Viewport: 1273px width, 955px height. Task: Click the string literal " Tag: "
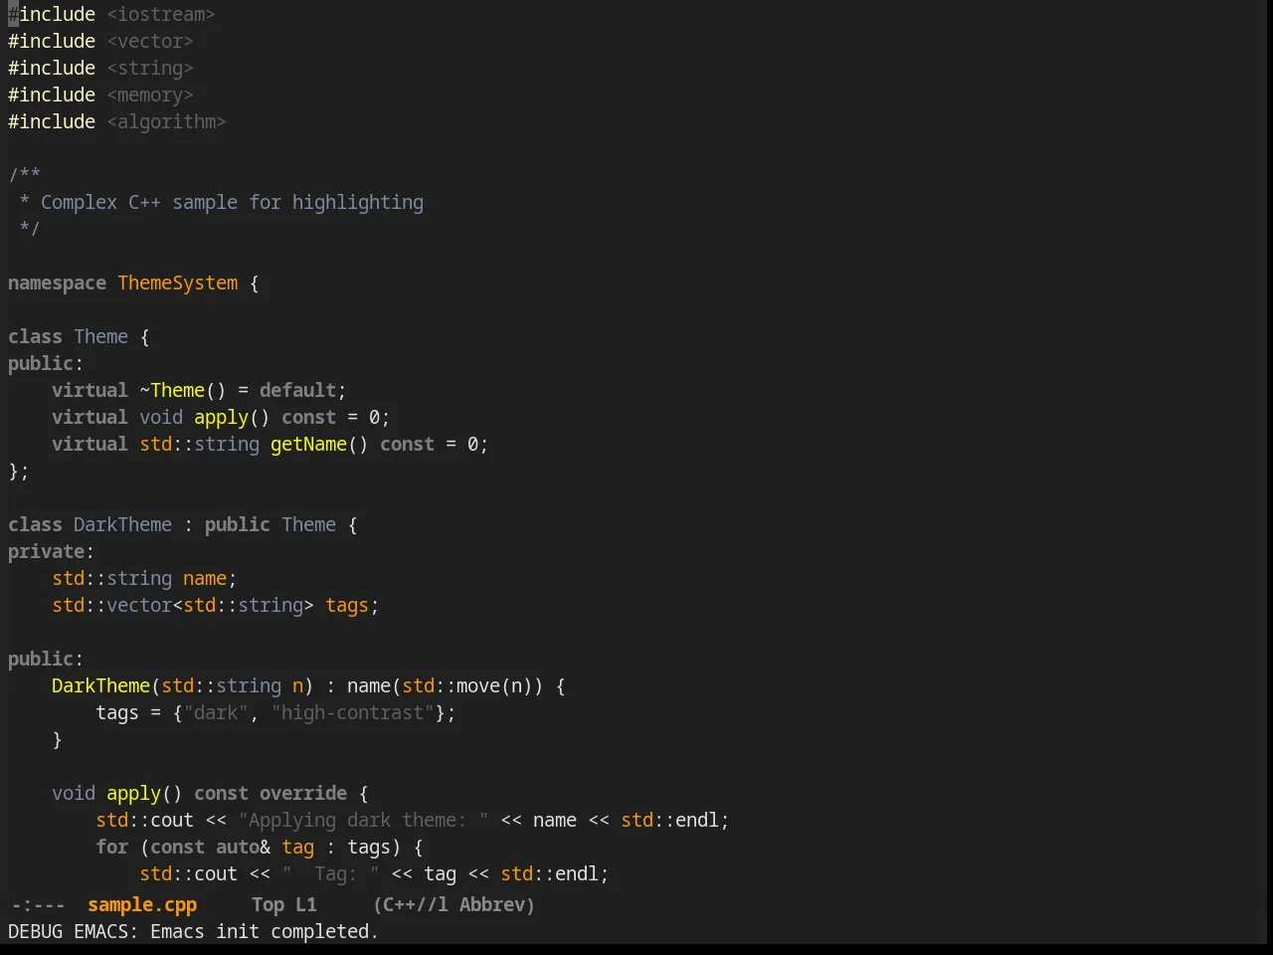tap(330, 873)
